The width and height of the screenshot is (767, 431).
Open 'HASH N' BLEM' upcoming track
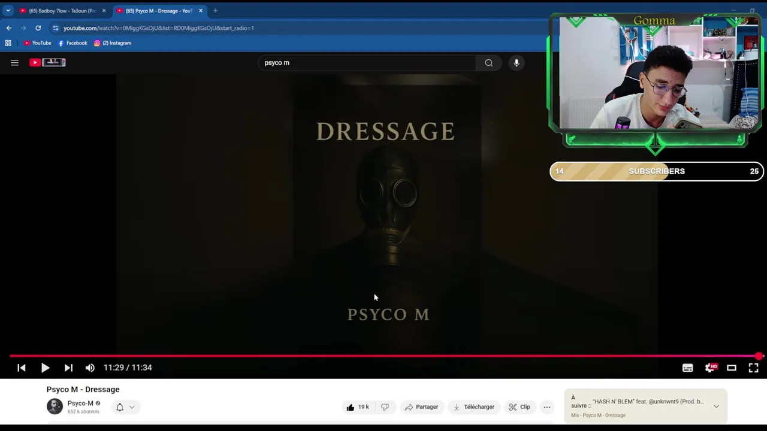tap(648, 402)
